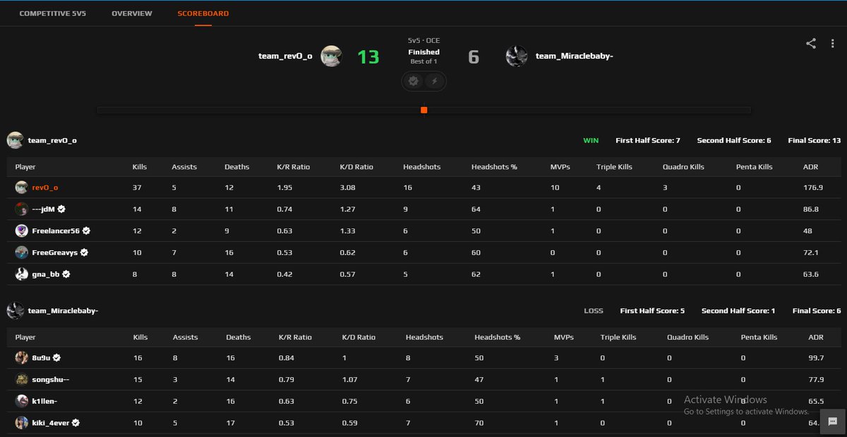Click verified badge next to kiki_4ever
Image resolution: width=847 pixels, height=437 pixels.
[x=76, y=423]
